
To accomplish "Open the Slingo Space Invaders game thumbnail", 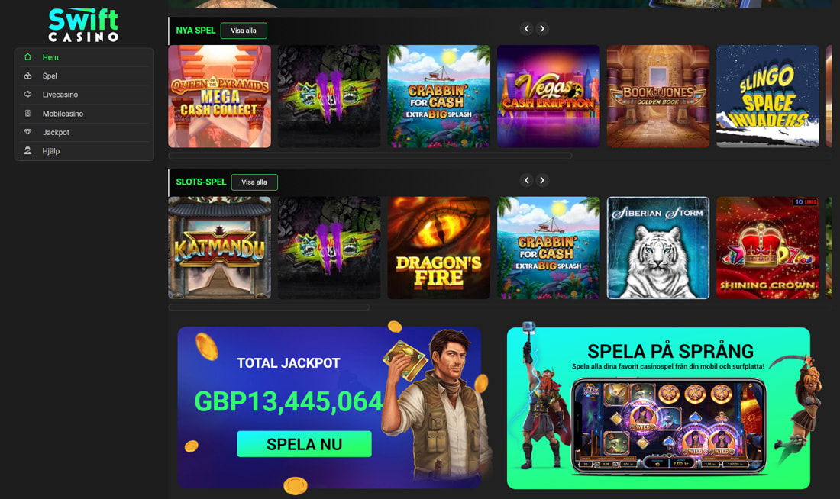I will 767,96.
